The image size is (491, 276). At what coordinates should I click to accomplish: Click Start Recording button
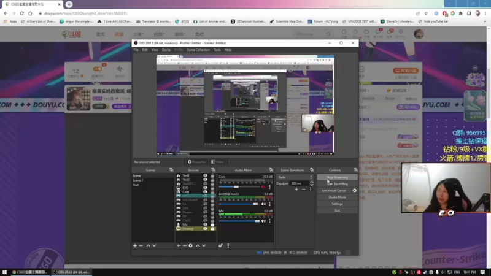[337, 184]
